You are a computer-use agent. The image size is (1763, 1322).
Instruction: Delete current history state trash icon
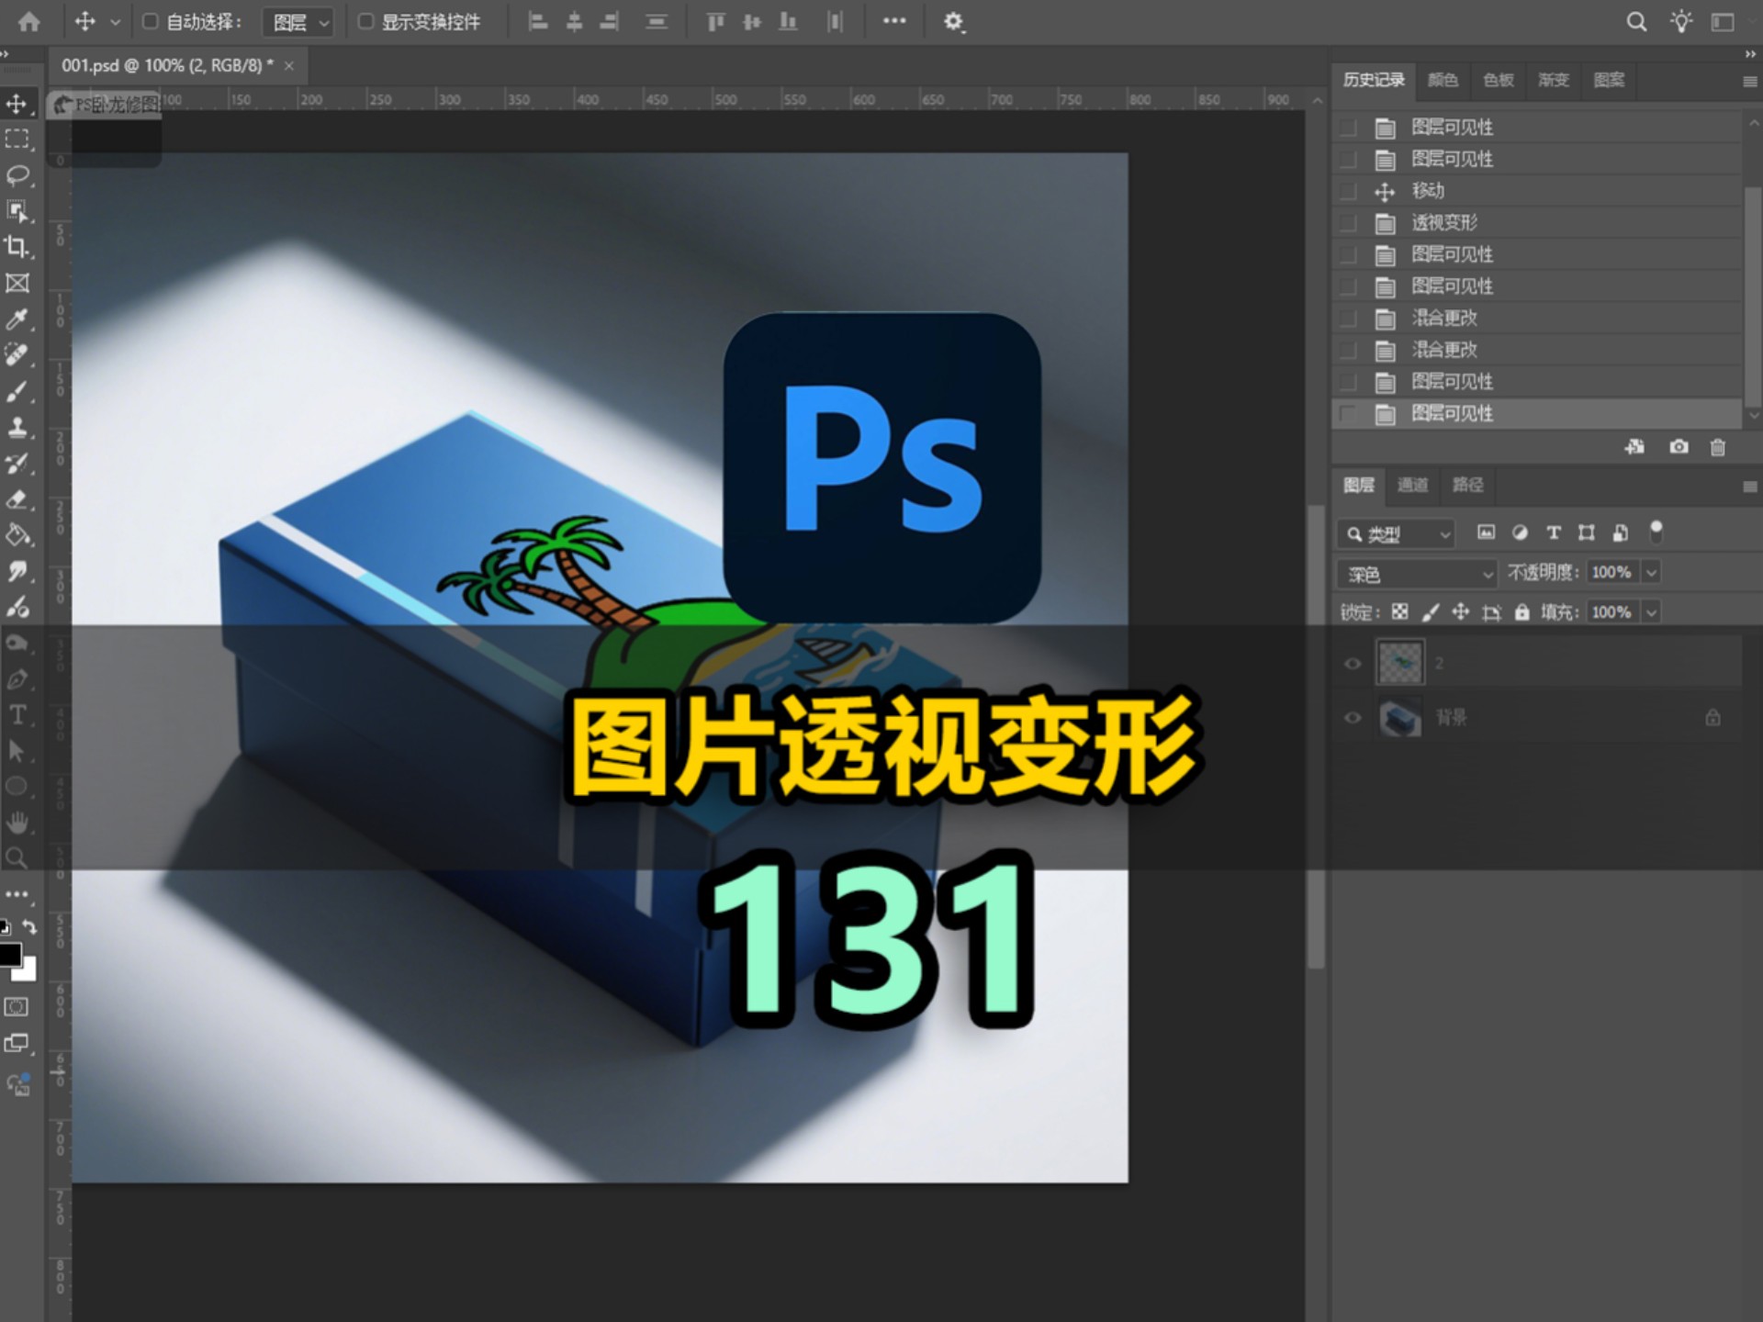tap(1718, 447)
